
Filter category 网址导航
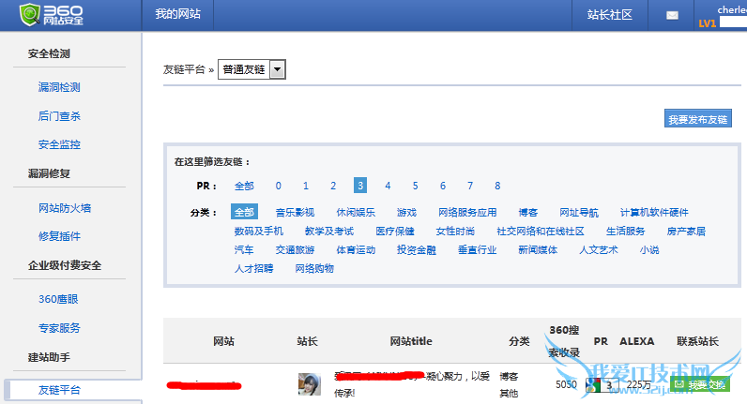coord(579,212)
